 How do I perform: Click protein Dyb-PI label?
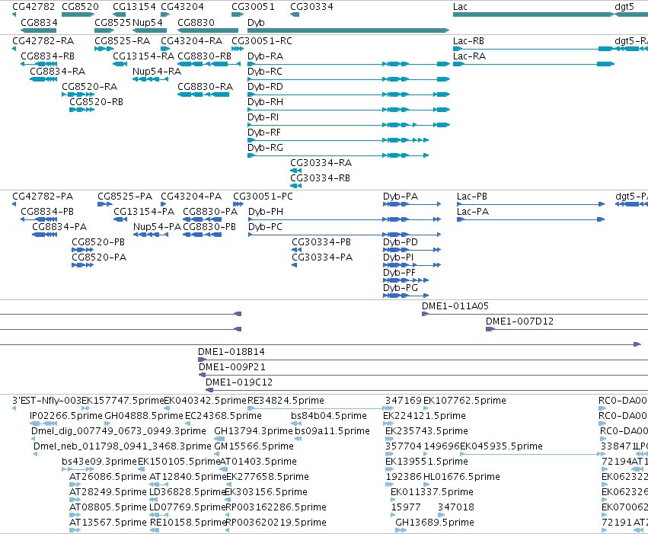398,257
